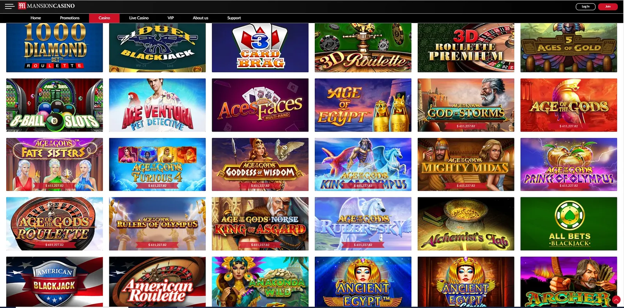This screenshot has width=624, height=308.
Task: Click the Support link in navigation
Action: [234, 18]
